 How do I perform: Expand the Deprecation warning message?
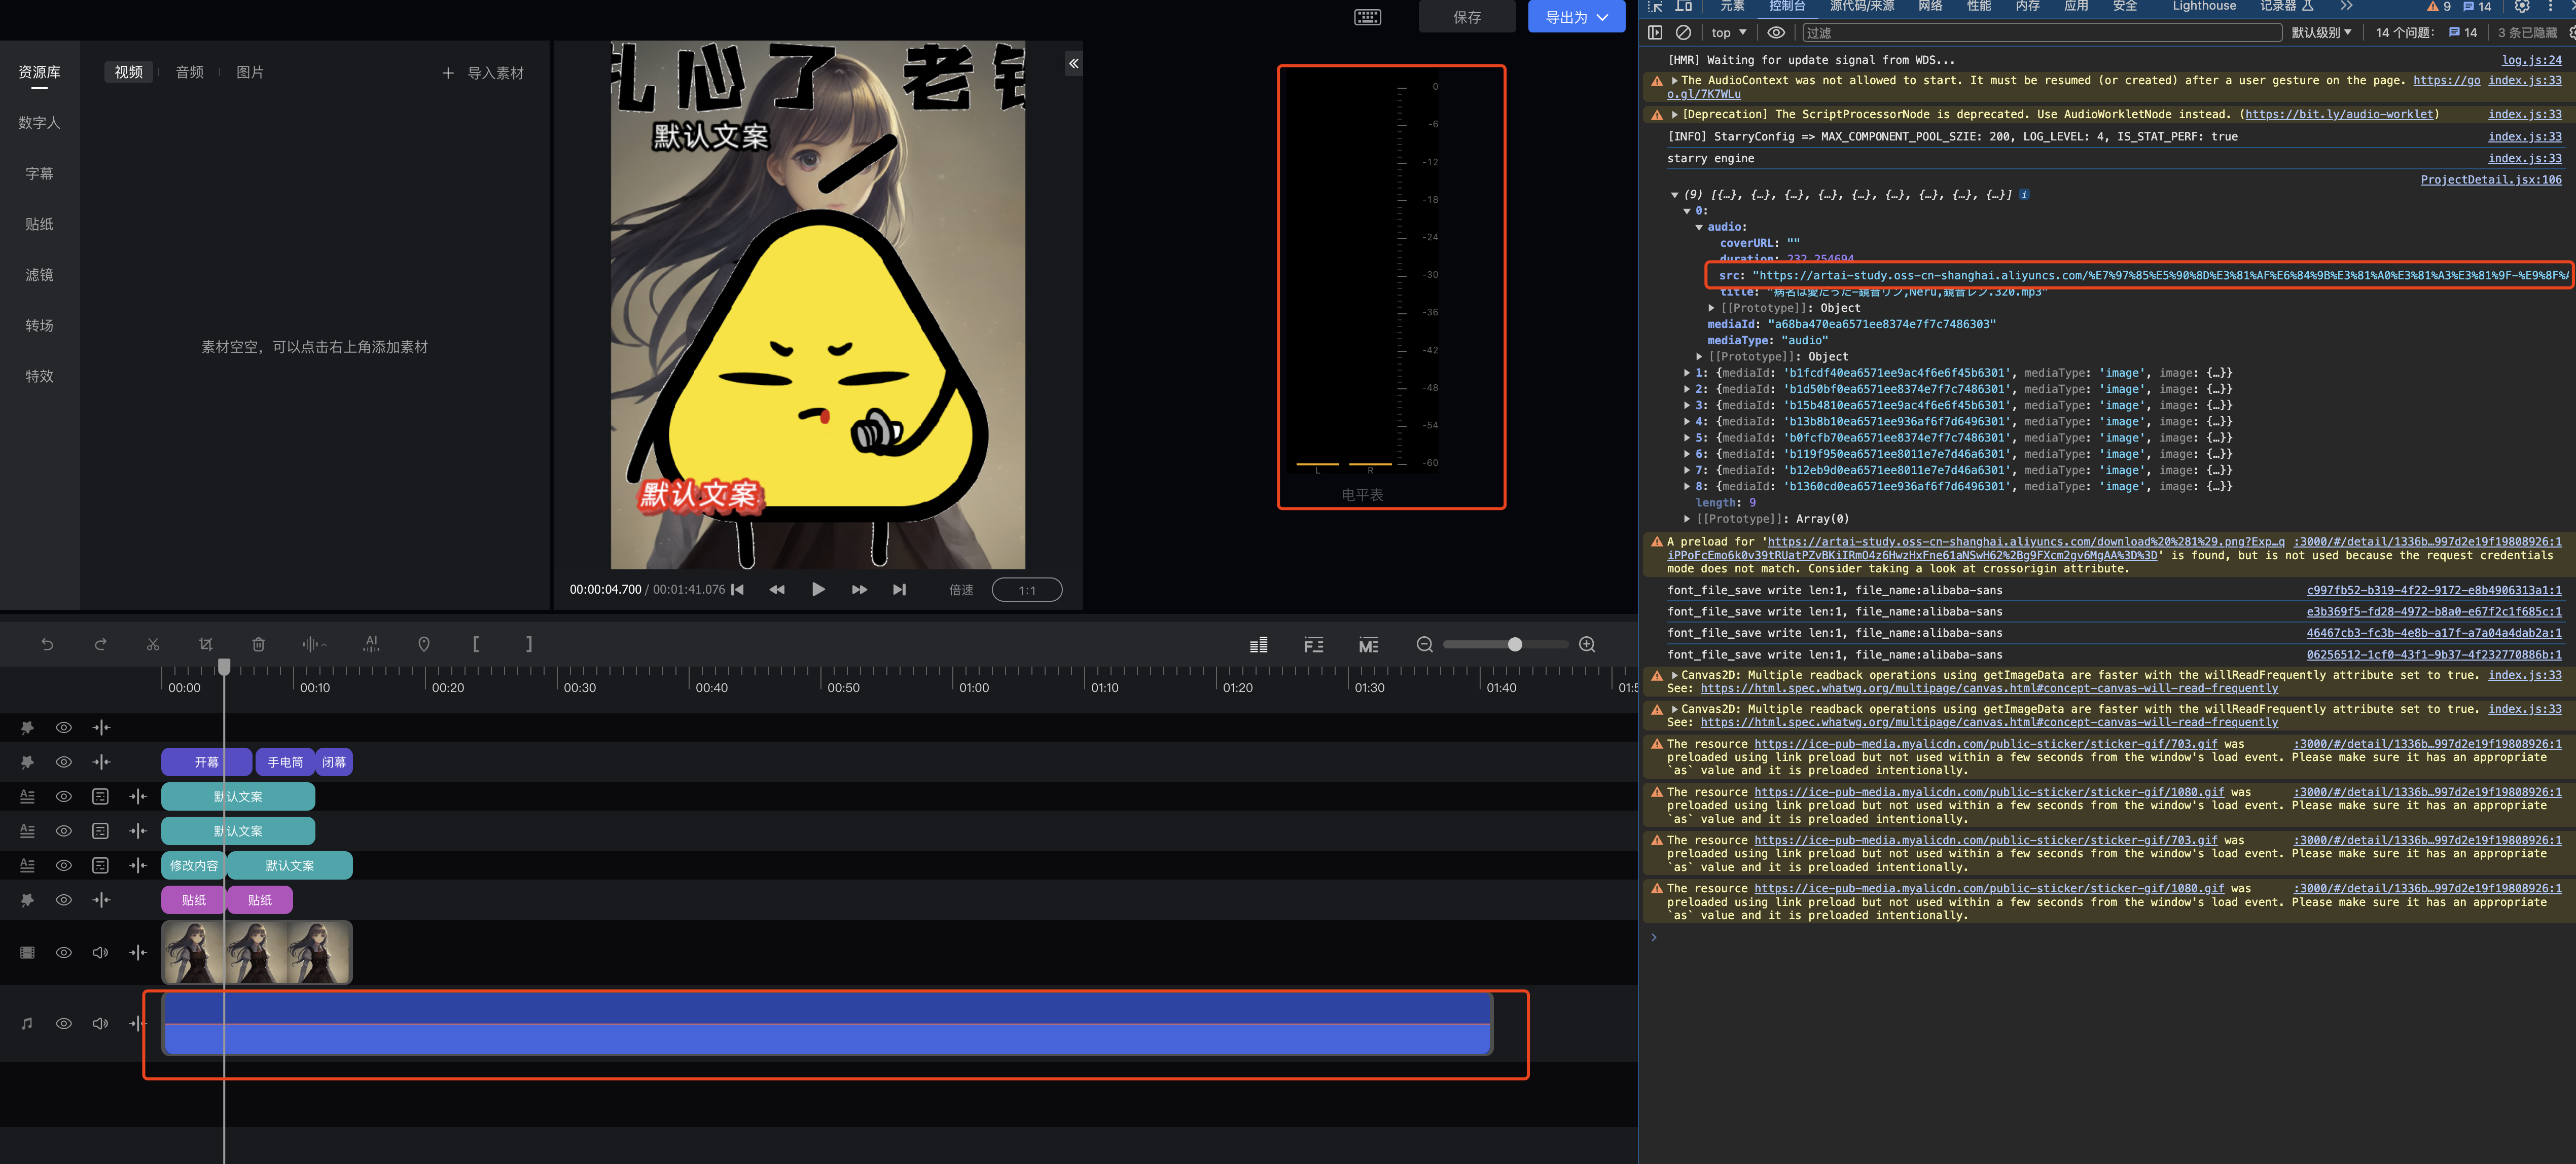1675,115
